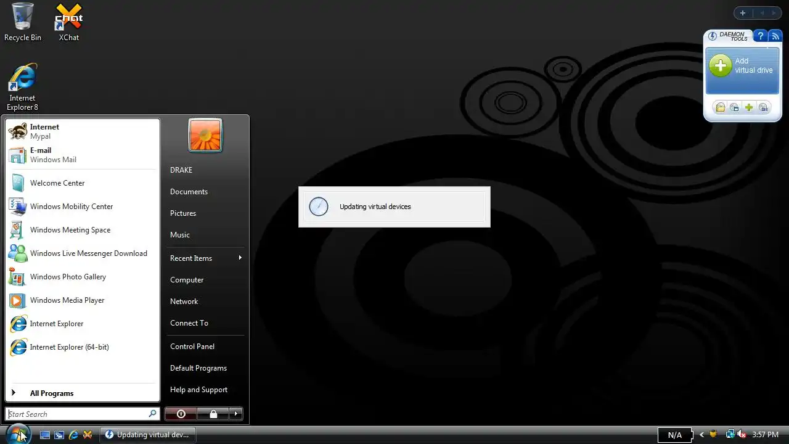Select the Internet Explorer 8 desktop shortcut

[x=23, y=87]
